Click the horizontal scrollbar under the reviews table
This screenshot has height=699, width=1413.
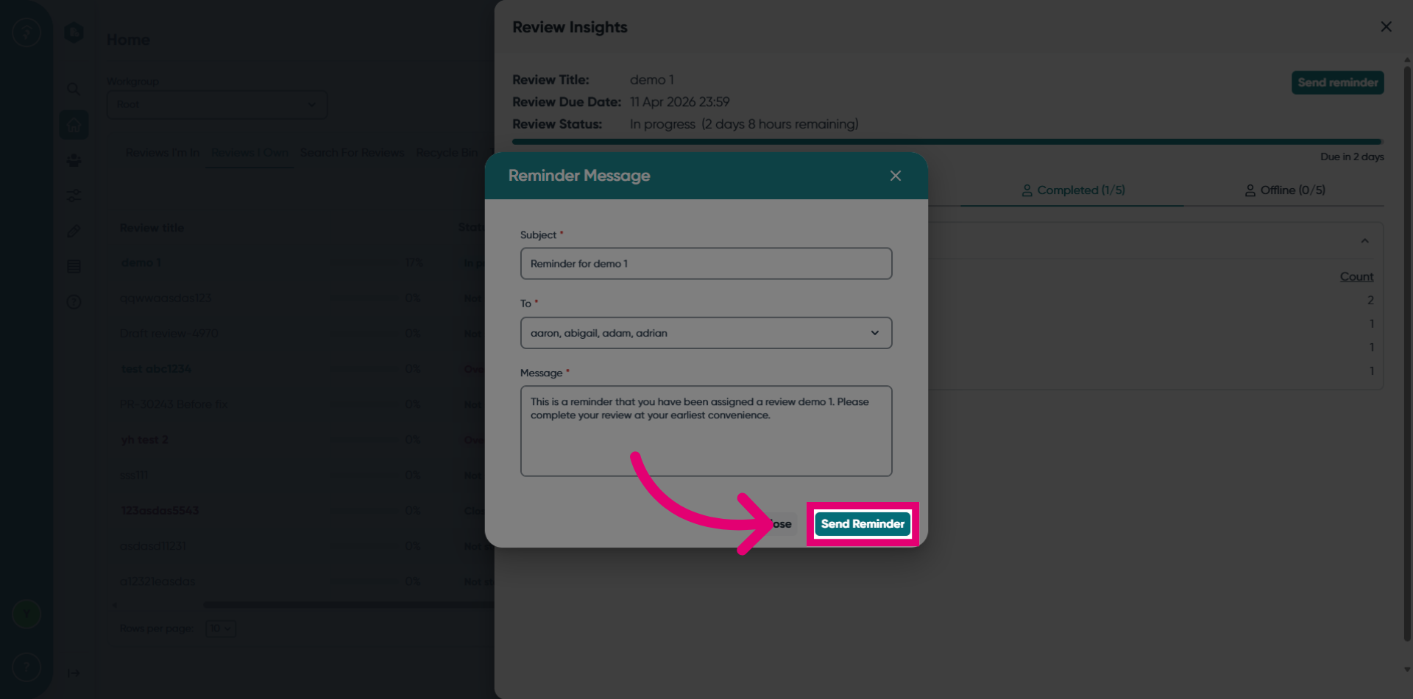(x=350, y=604)
